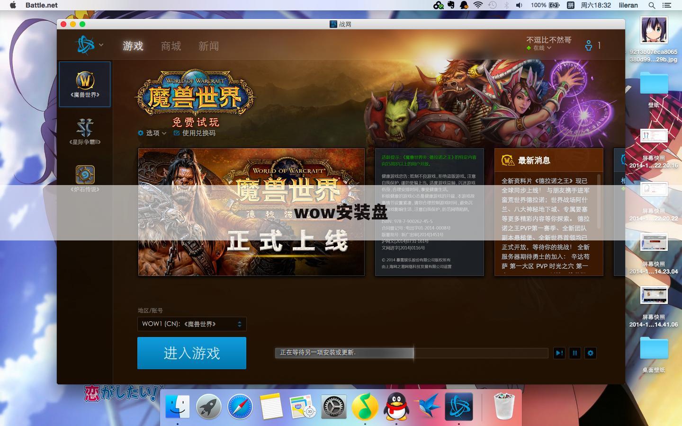Open the 德拉诺之王 正式上线 banner
This screenshot has width=682, height=426.
[x=251, y=212]
